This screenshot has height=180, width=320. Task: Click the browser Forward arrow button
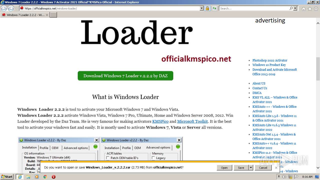(11, 8)
